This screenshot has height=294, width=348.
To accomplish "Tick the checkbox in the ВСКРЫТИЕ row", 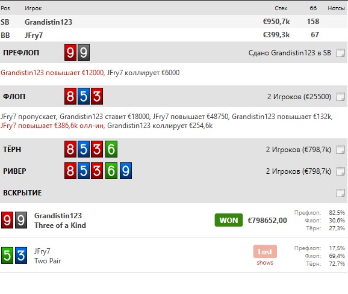I will [x=340, y=193].
